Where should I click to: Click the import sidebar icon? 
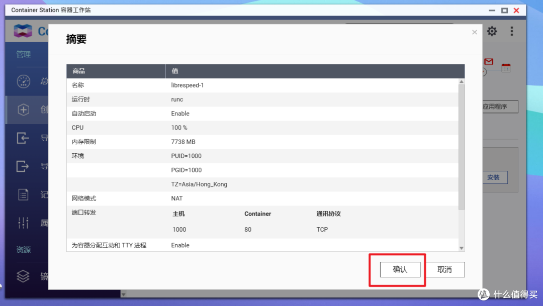tap(23, 138)
